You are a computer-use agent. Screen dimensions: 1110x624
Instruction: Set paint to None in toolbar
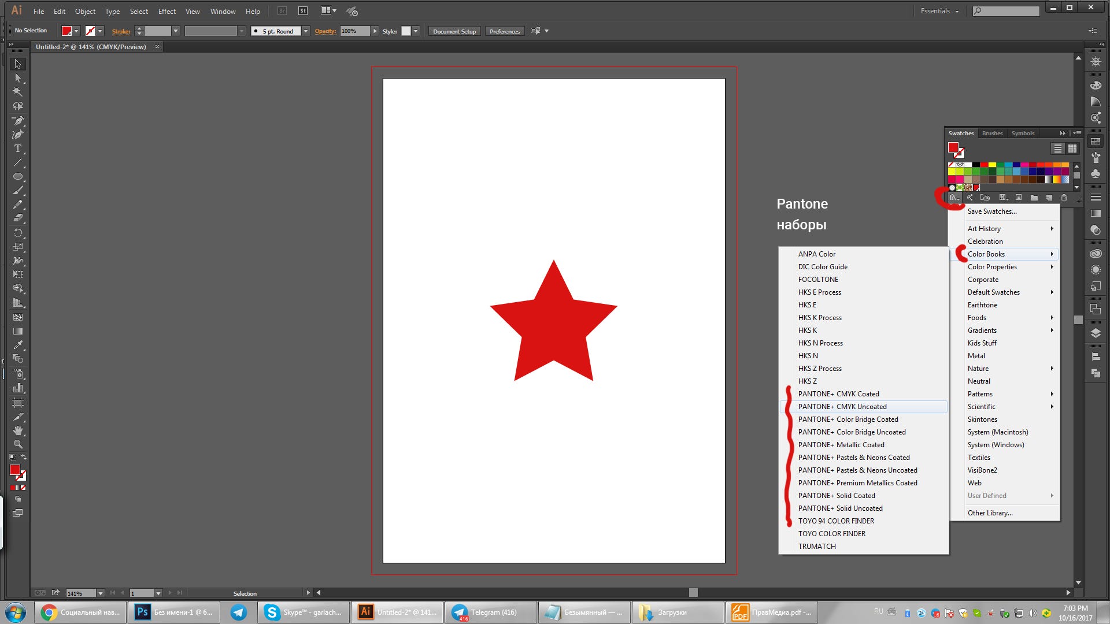point(23,488)
